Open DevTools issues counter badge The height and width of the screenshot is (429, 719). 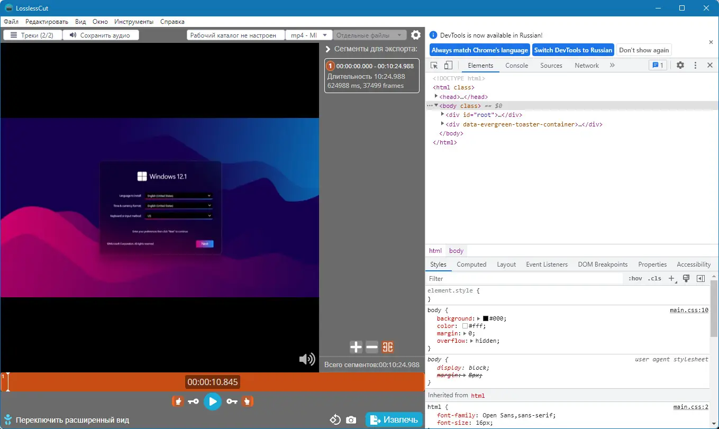pos(658,66)
